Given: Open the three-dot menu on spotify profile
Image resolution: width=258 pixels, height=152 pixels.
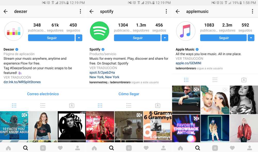Looking at the screenshot, I should pyautogui.click(x=166, y=11).
